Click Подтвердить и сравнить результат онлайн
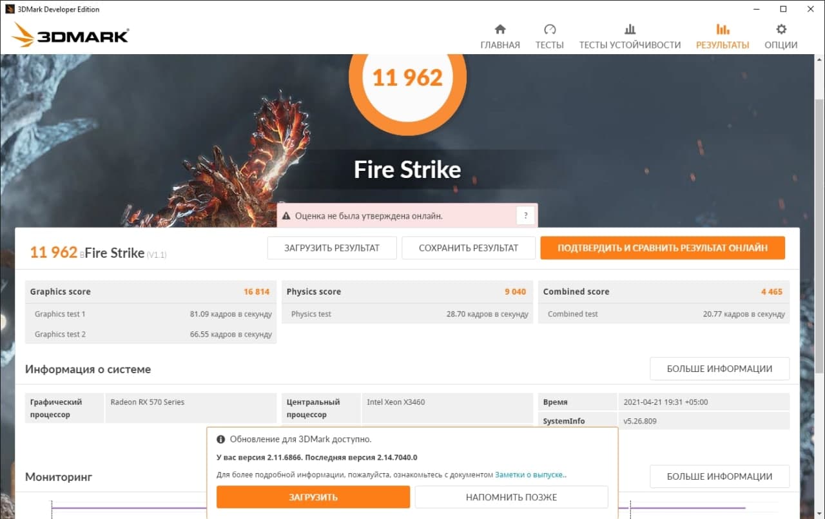 pos(663,248)
